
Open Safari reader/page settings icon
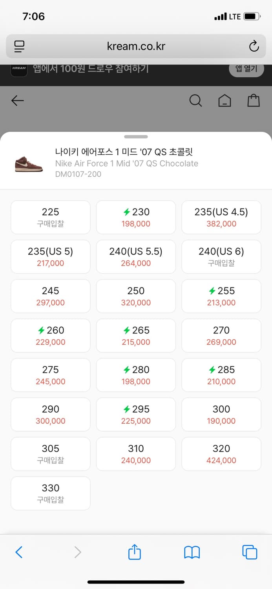click(x=19, y=46)
